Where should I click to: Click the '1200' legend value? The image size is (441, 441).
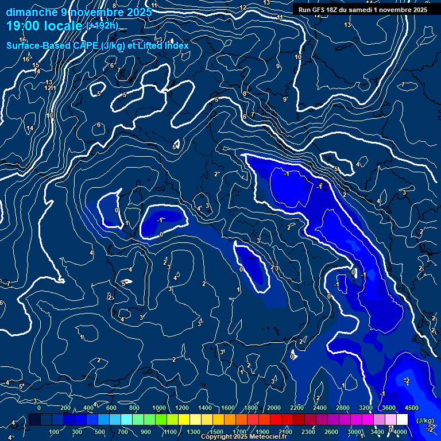[x=182, y=408]
